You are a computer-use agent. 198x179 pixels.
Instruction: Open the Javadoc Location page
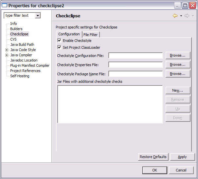pyautogui.click(x=24, y=60)
